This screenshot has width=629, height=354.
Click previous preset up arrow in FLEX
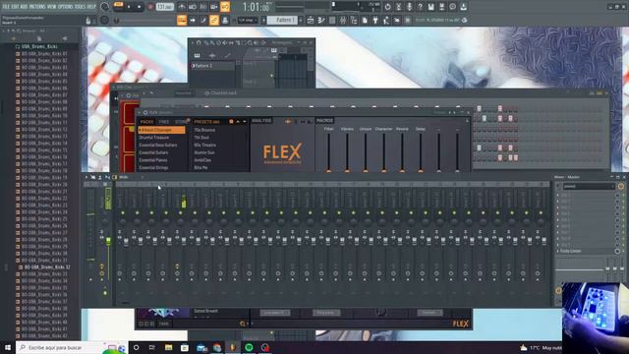click(238, 122)
